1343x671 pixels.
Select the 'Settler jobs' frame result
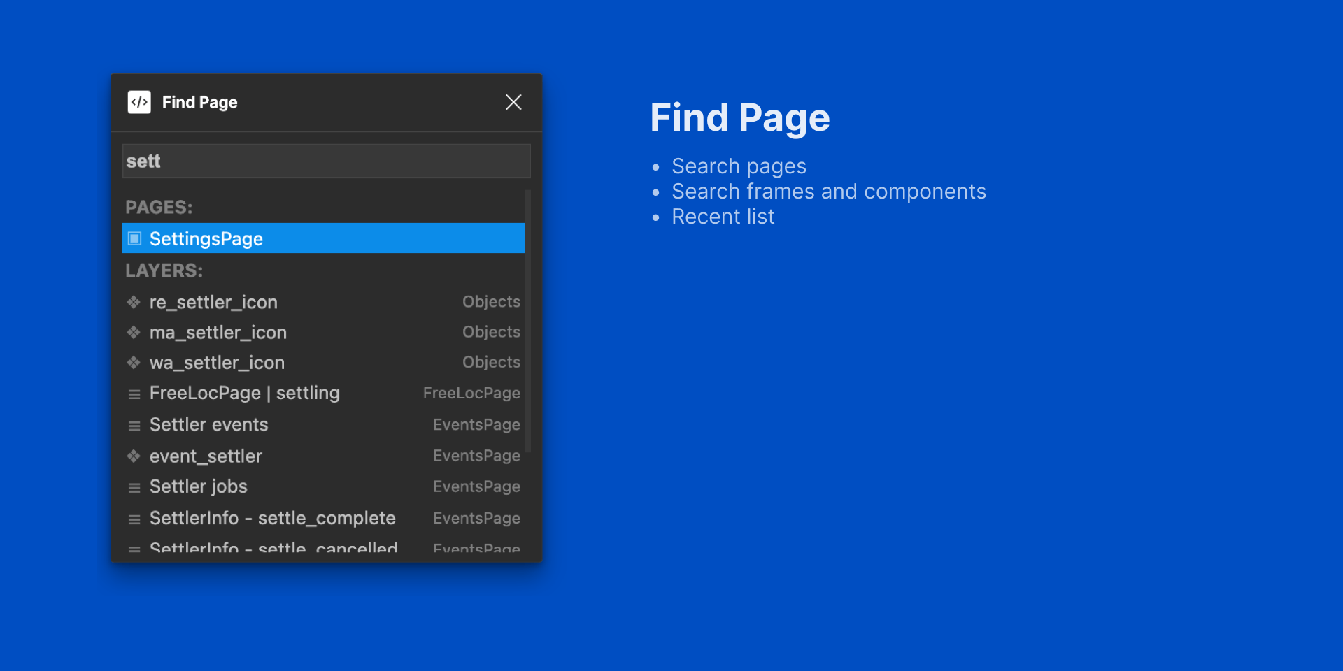pos(323,486)
